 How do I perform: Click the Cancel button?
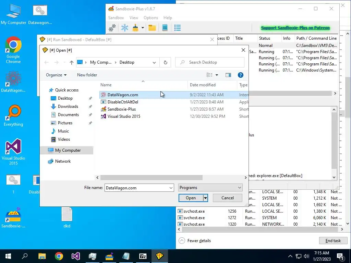click(228, 198)
